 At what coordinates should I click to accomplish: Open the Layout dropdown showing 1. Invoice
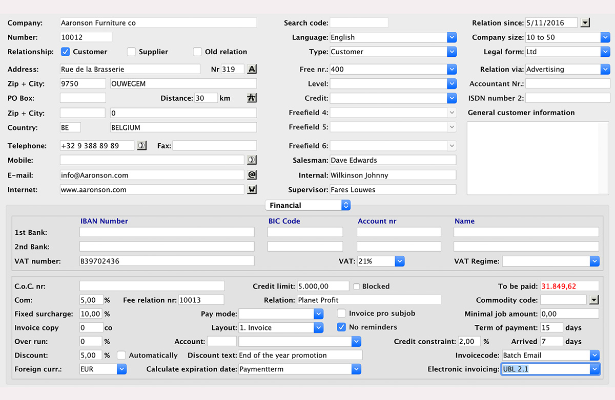coord(319,327)
